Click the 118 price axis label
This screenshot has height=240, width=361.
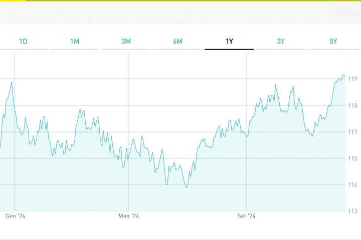[x=352, y=105]
